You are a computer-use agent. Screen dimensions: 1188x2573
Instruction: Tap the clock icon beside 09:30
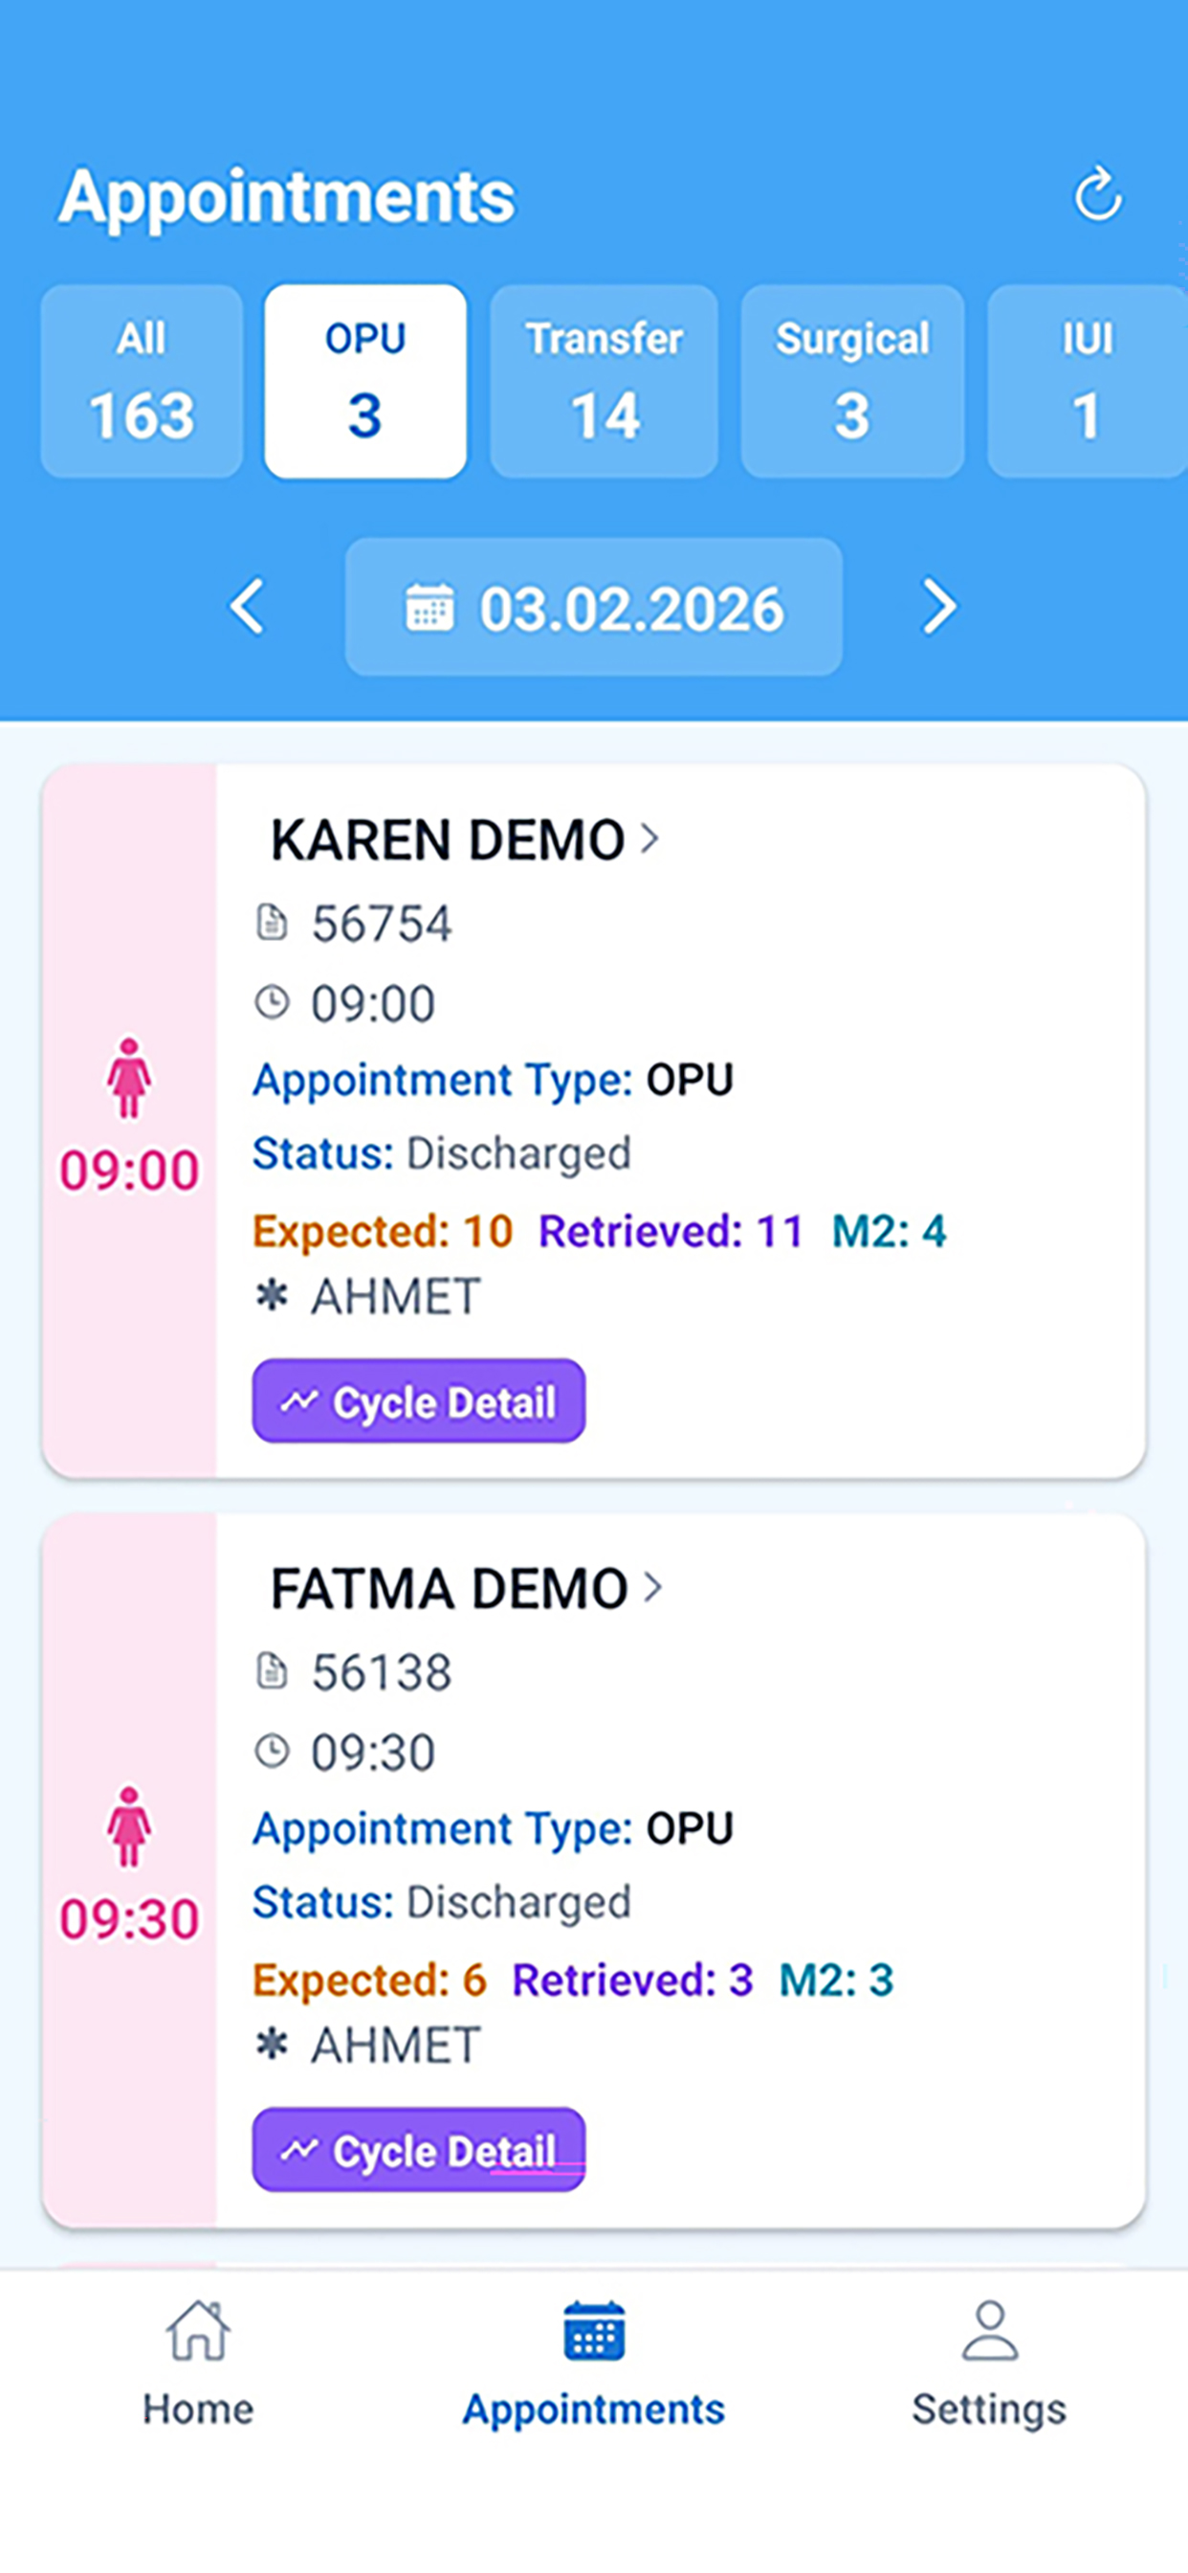(x=272, y=1751)
